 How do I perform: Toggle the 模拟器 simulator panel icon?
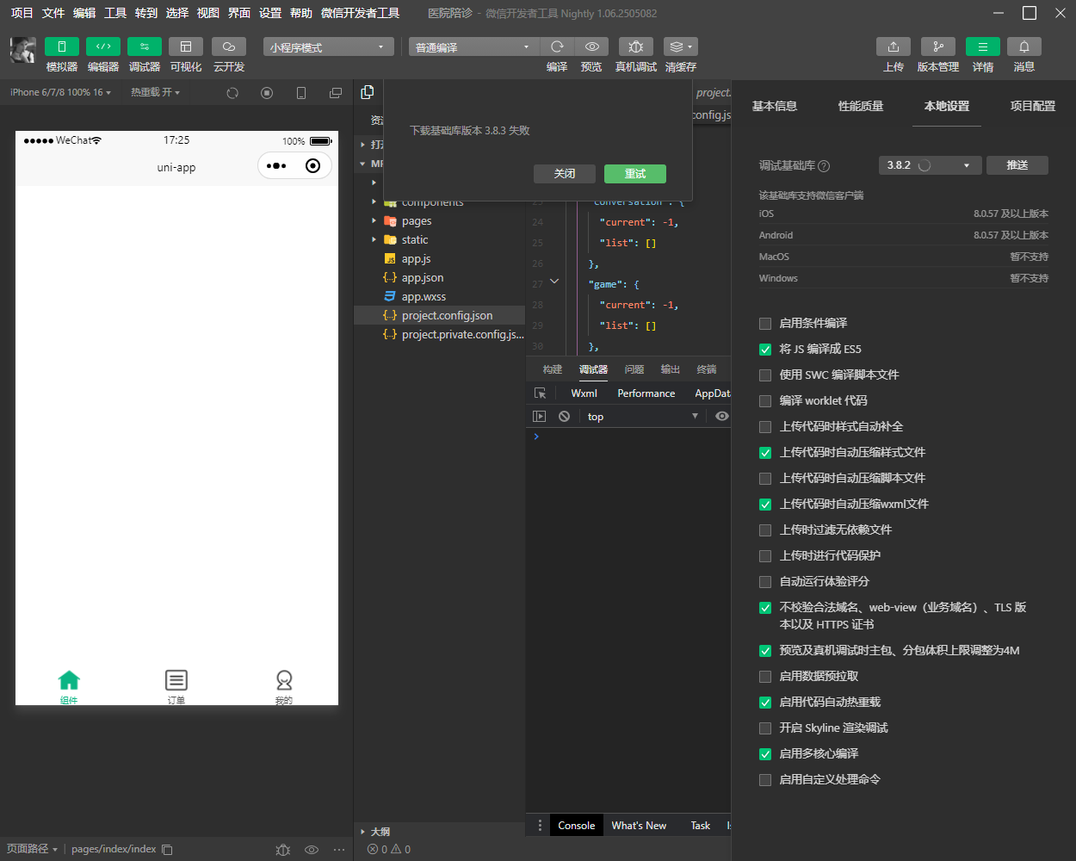62,46
